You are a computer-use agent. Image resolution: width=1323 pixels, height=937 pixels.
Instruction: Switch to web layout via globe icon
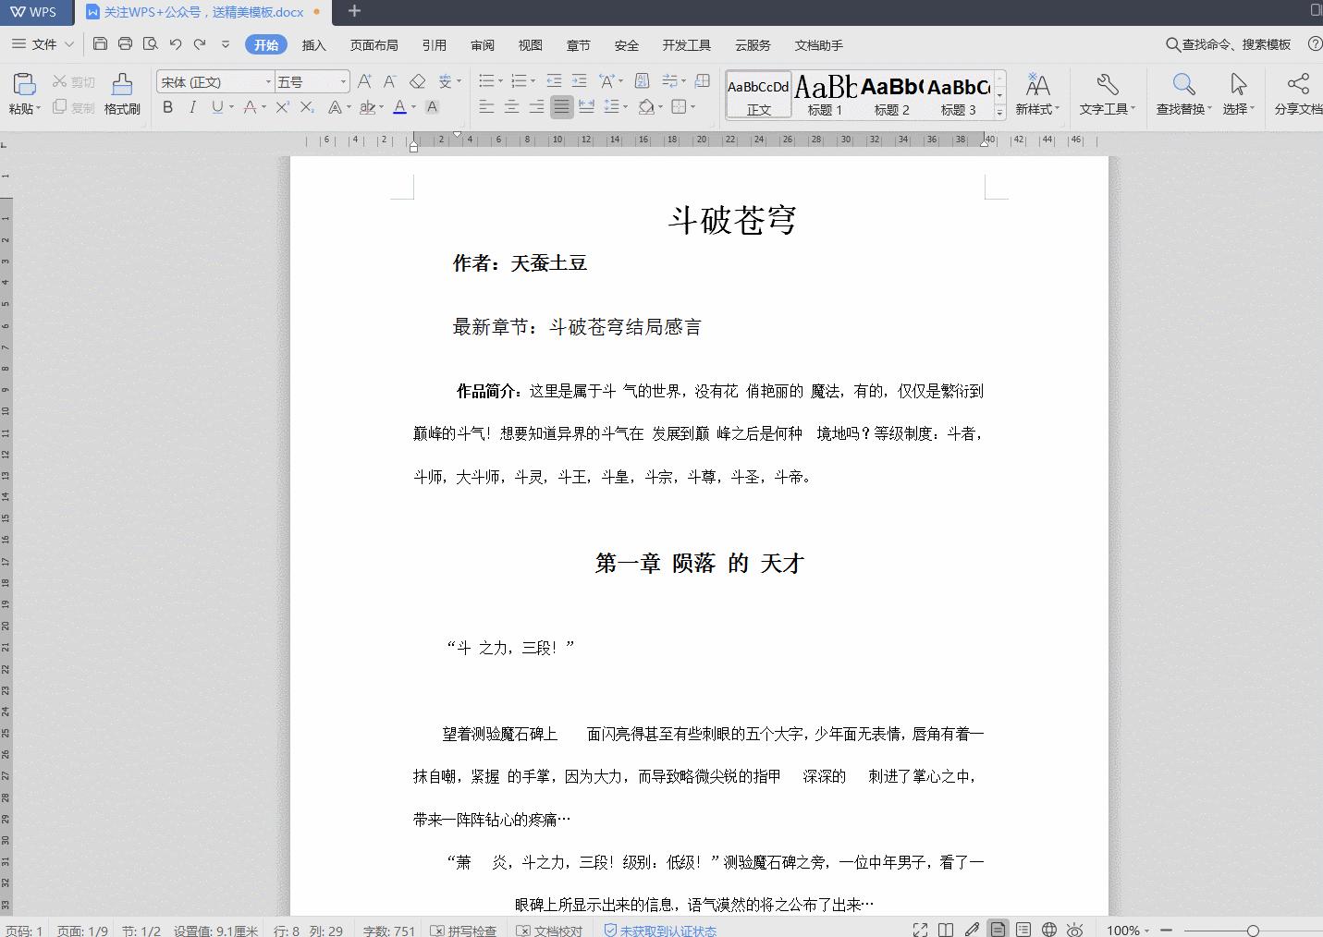[x=1049, y=930]
